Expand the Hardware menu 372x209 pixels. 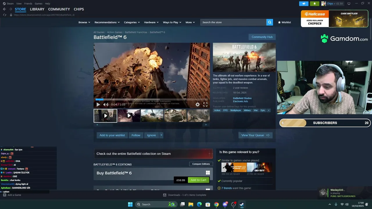[151, 22]
